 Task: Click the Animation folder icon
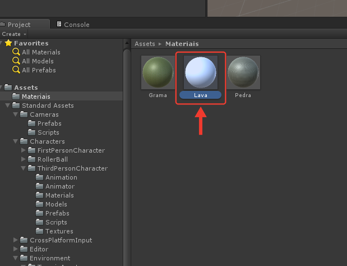click(40, 177)
